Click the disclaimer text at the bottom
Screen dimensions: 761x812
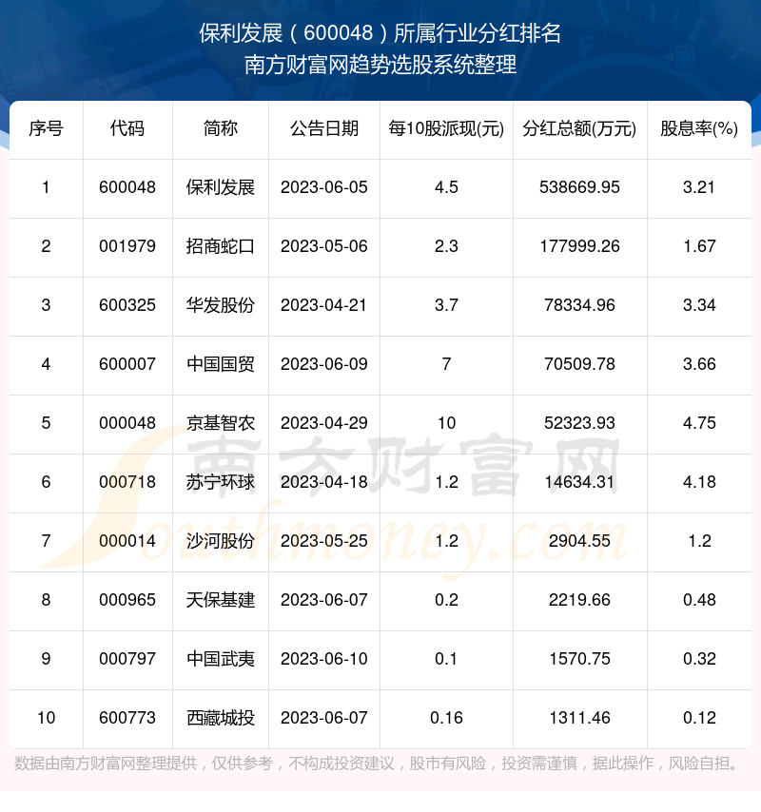pyautogui.click(x=380, y=764)
